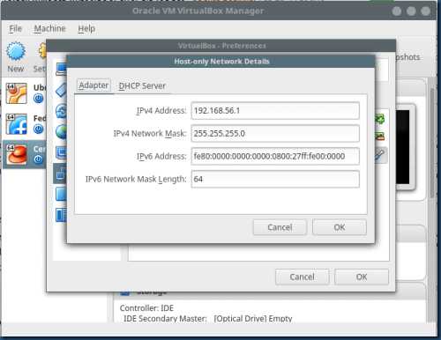This screenshot has height=340, width=441.
Task: Click 'IDE Secondary Master' storage entry text
Action: click(165, 319)
